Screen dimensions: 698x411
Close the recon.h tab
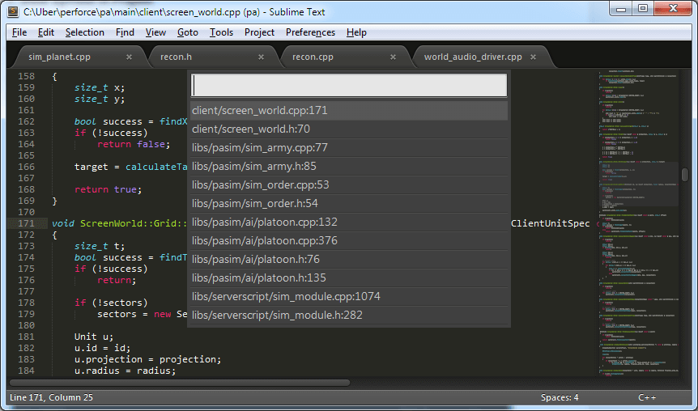261,57
